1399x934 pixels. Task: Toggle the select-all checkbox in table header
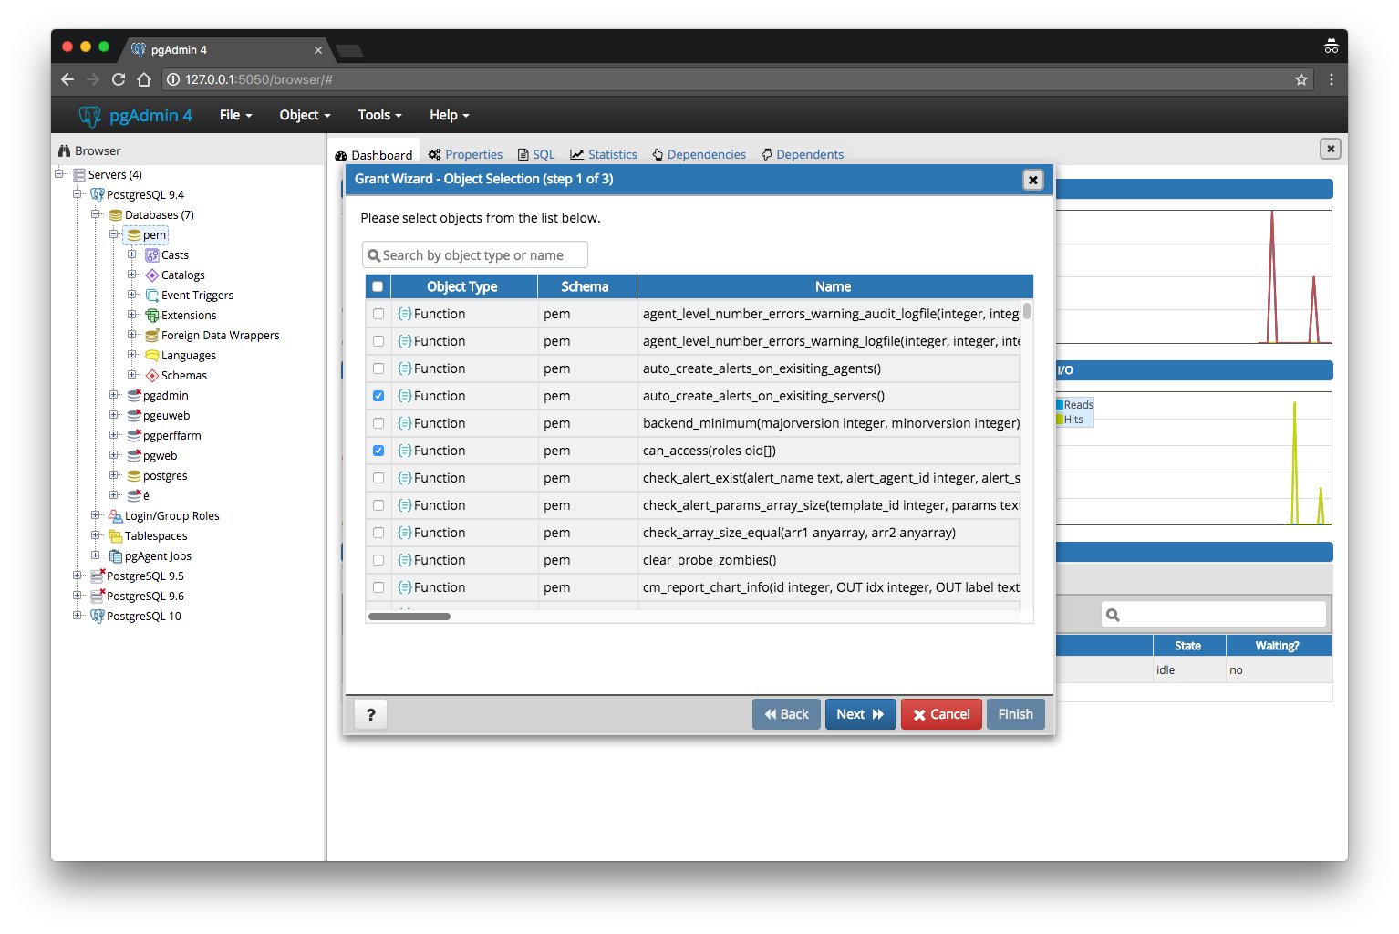pyautogui.click(x=378, y=286)
